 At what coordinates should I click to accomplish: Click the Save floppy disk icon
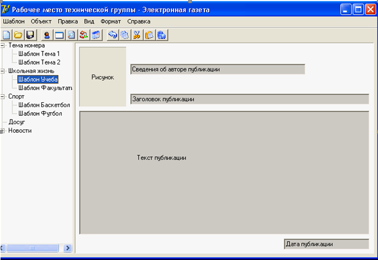click(30, 35)
